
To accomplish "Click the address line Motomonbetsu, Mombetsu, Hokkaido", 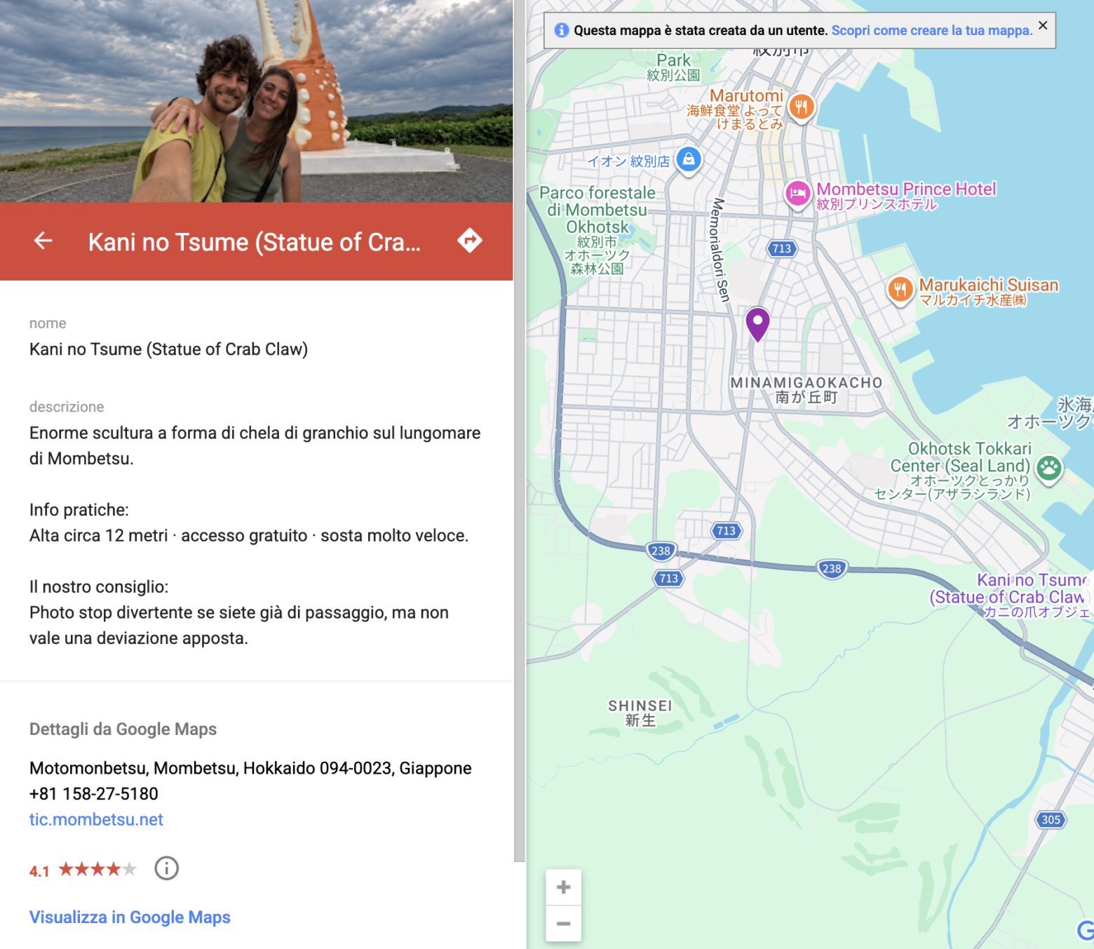I will coord(250,768).
